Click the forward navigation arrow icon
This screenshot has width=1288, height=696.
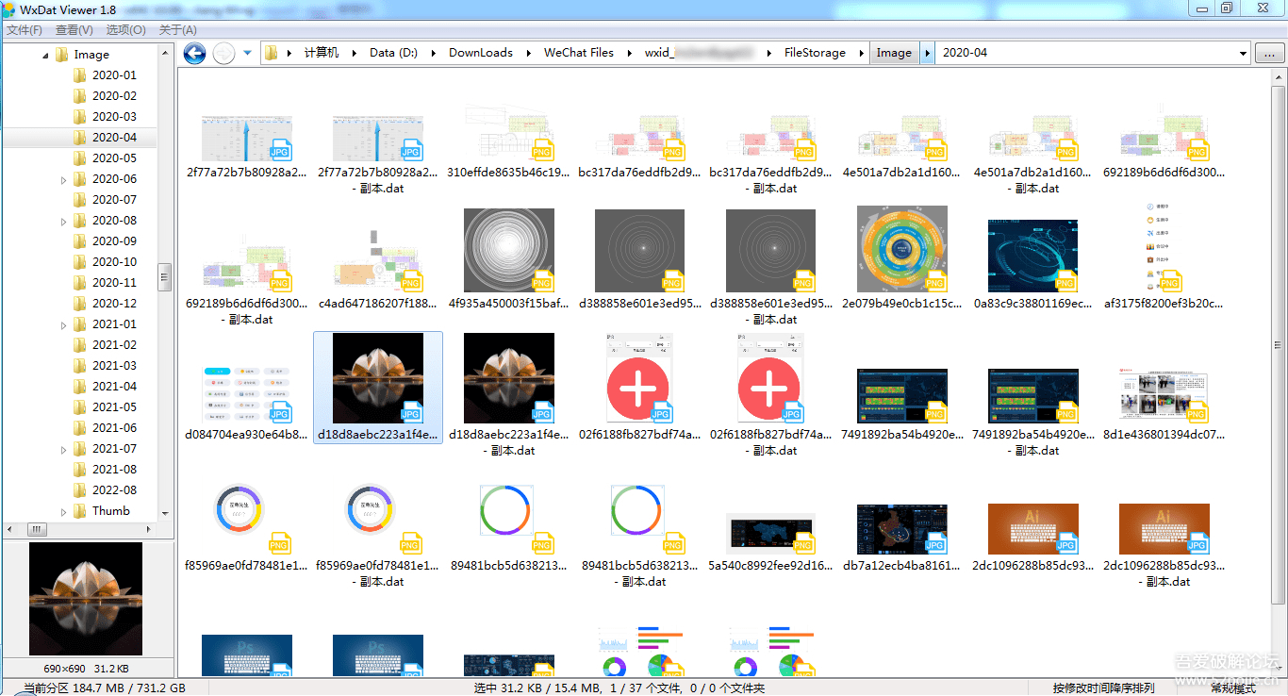point(223,53)
